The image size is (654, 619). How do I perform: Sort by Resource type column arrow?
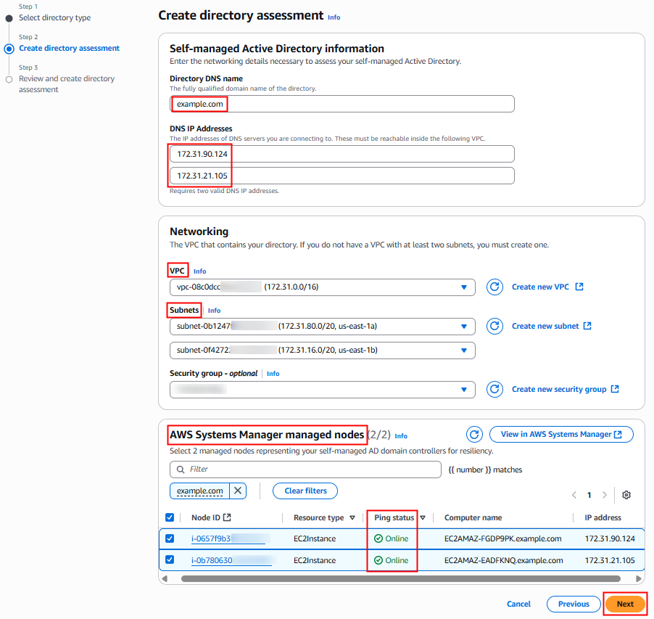352,517
